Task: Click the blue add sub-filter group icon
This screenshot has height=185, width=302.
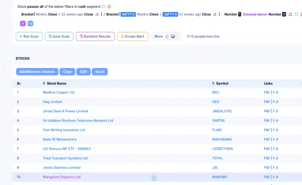Action: tap(30, 24)
